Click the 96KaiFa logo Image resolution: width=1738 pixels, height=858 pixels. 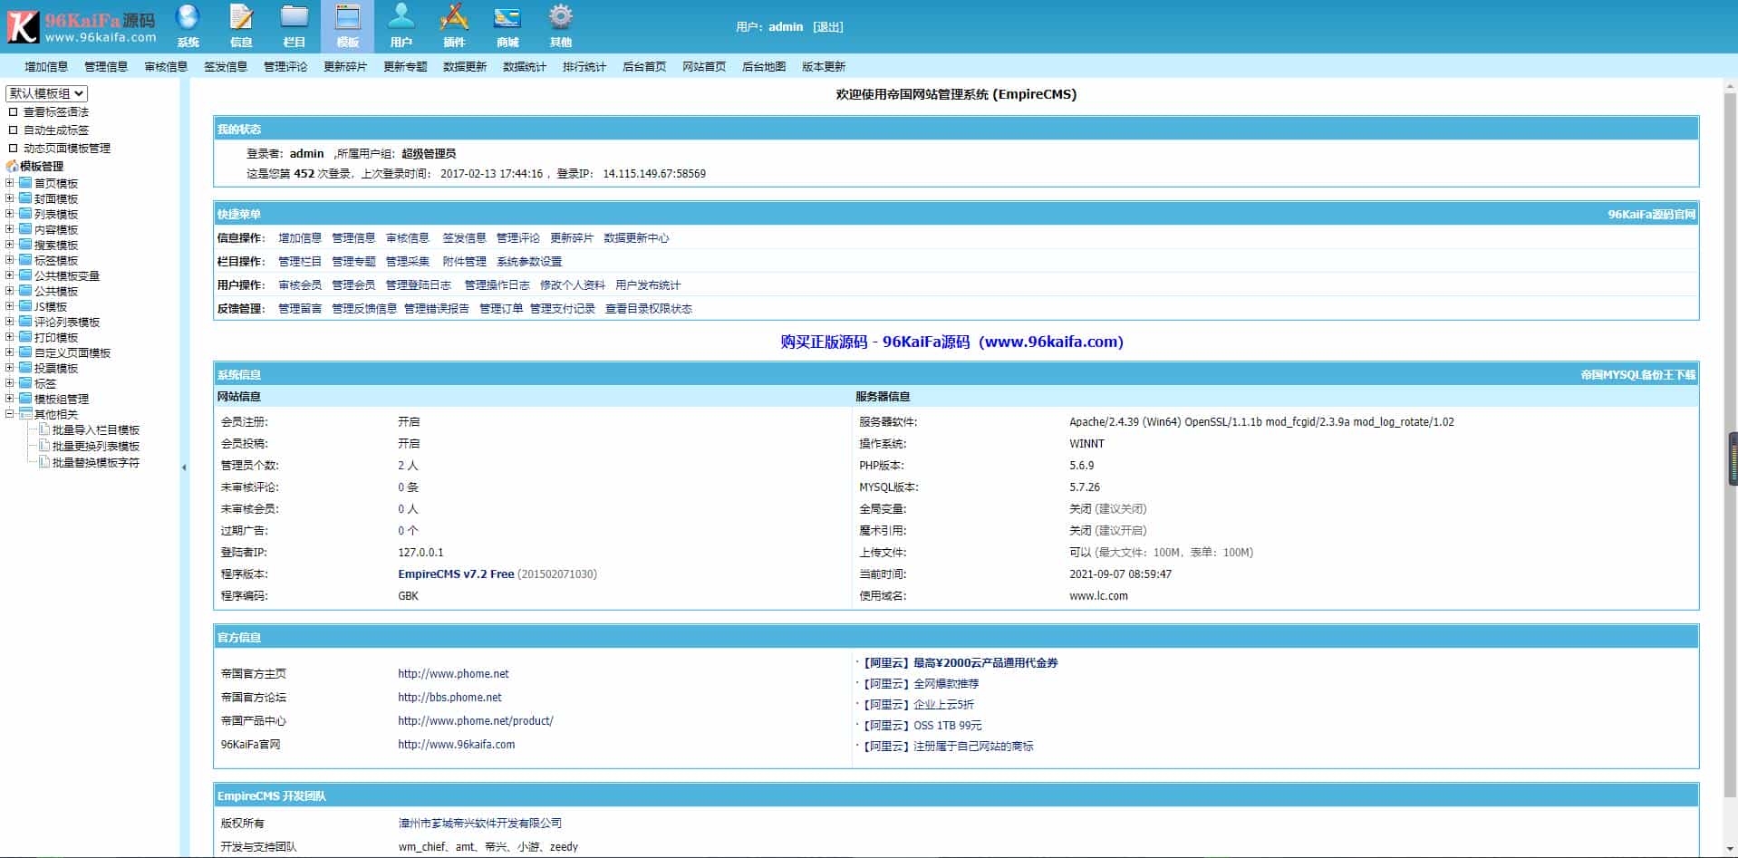[x=82, y=26]
